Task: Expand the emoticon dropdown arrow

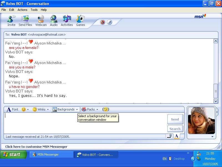Action: pos(28,109)
